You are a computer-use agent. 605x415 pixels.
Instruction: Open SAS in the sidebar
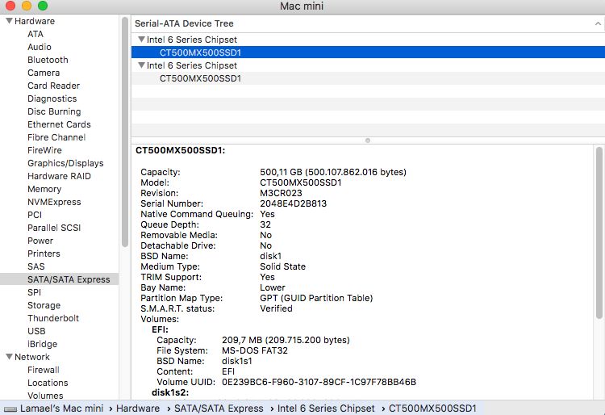[x=36, y=266]
